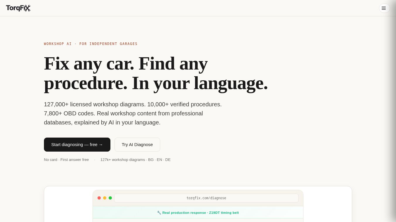Click the '127,000+ licensed workshop diagrams' paragraph
This screenshot has width=396, height=222.
[x=133, y=113]
